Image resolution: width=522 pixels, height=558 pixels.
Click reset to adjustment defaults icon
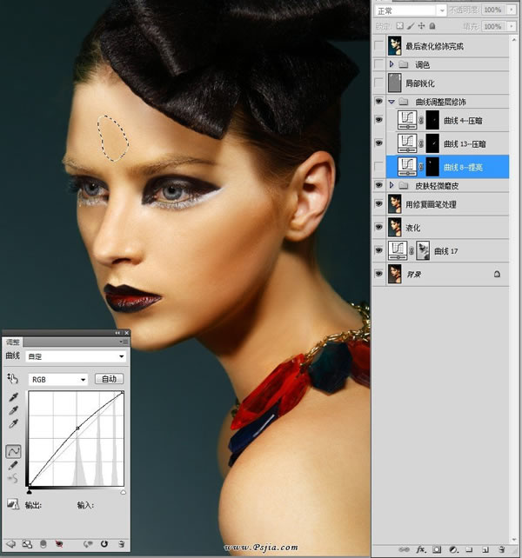click(104, 544)
